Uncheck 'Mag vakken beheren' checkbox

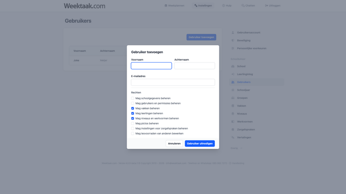(133, 108)
